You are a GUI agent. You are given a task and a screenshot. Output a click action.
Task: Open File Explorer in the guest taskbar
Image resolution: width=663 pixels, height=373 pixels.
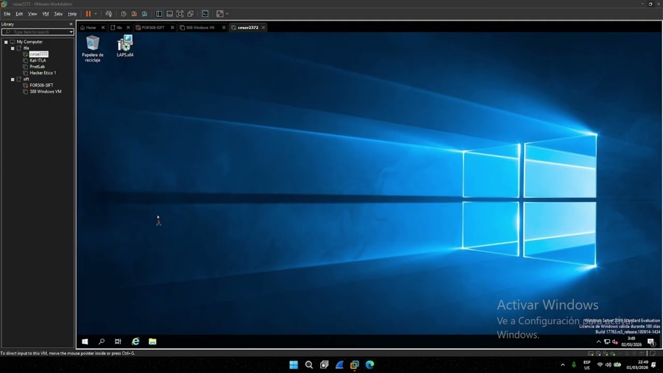click(x=152, y=341)
